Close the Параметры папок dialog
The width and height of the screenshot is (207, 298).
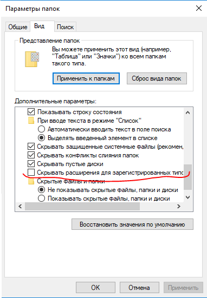click(199, 8)
